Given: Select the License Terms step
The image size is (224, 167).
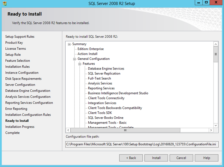Looking at the screenshot, I should [x=15, y=48].
